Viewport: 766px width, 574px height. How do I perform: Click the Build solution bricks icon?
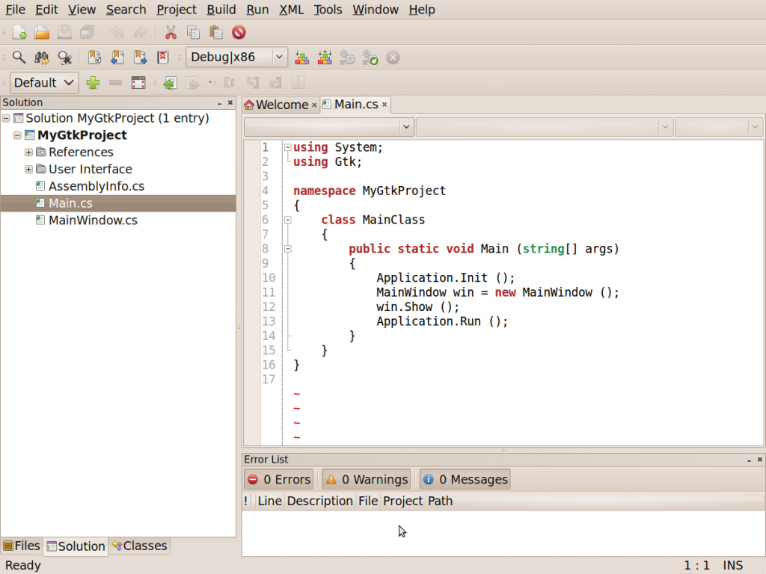point(302,58)
